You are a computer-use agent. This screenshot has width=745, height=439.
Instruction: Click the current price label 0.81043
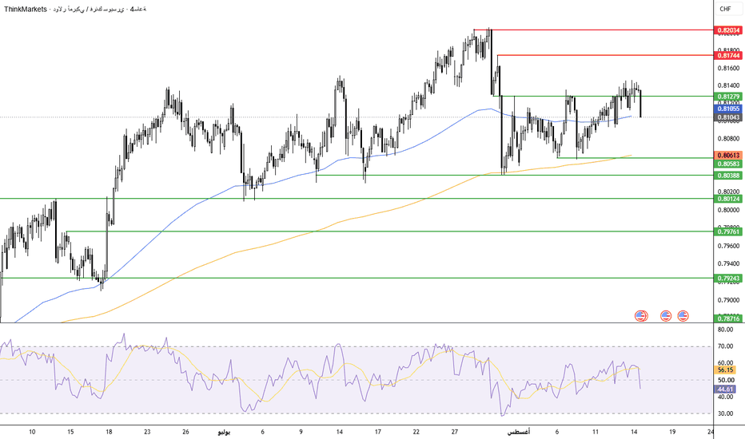tap(728, 117)
